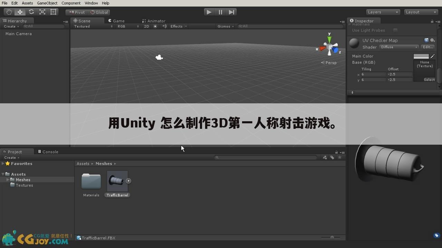Switch handle position from Pivot mode
The height and width of the screenshot is (248, 442).
tap(77, 12)
